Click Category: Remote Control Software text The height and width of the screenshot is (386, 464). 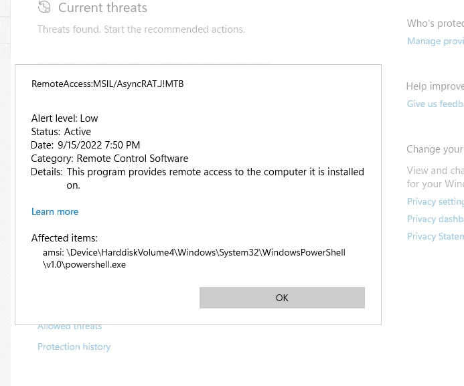tap(110, 159)
